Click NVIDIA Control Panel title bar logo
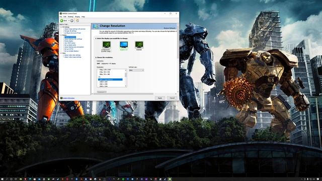Screen dimensions: 322x181 point(61,14)
